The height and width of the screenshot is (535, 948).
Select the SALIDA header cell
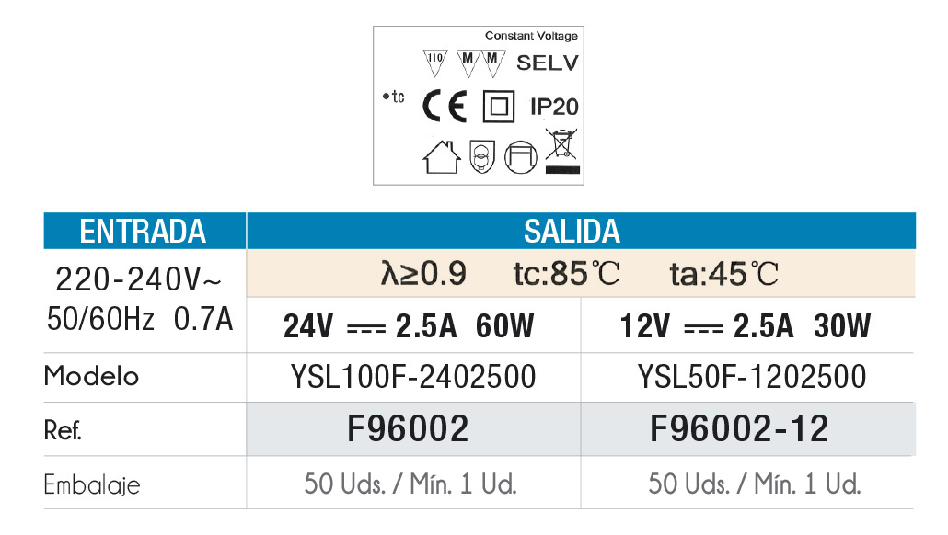pos(581,231)
